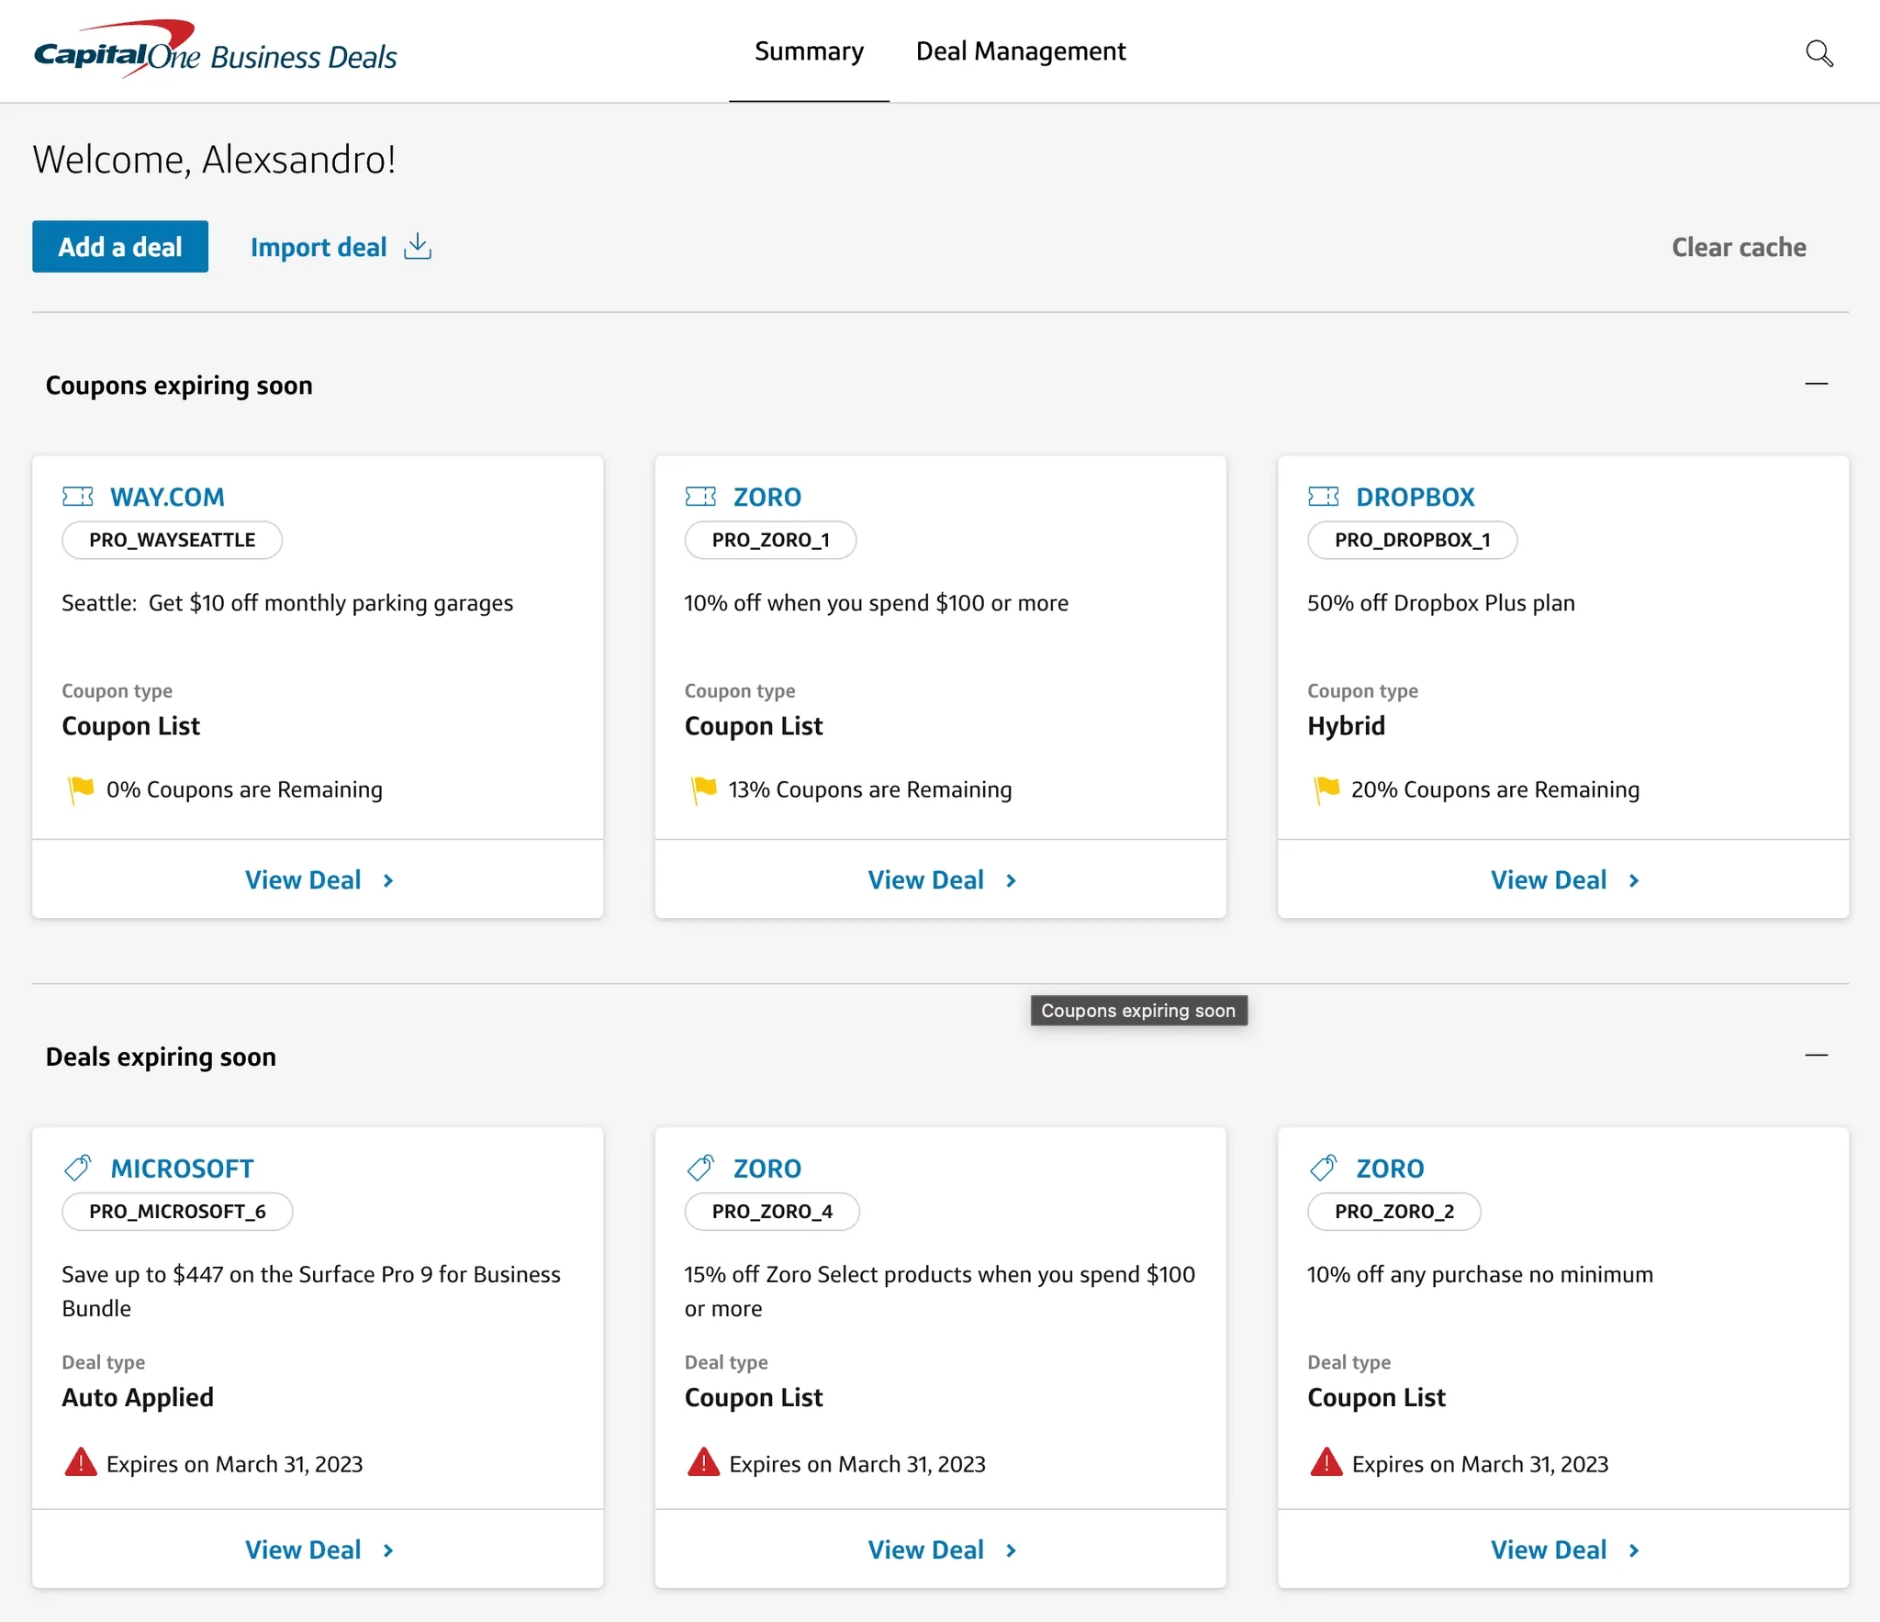Click the red warning icon on PRO_ZORO_4 card
This screenshot has width=1880, height=1622.
703,1461
